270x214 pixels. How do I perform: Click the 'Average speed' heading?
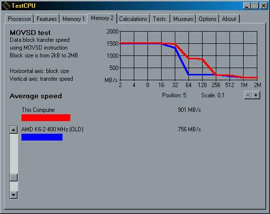[36, 96]
